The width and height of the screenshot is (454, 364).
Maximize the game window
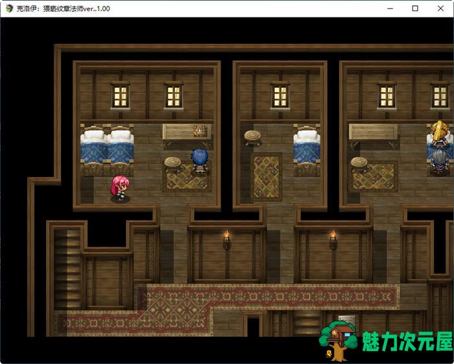point(415,8)
